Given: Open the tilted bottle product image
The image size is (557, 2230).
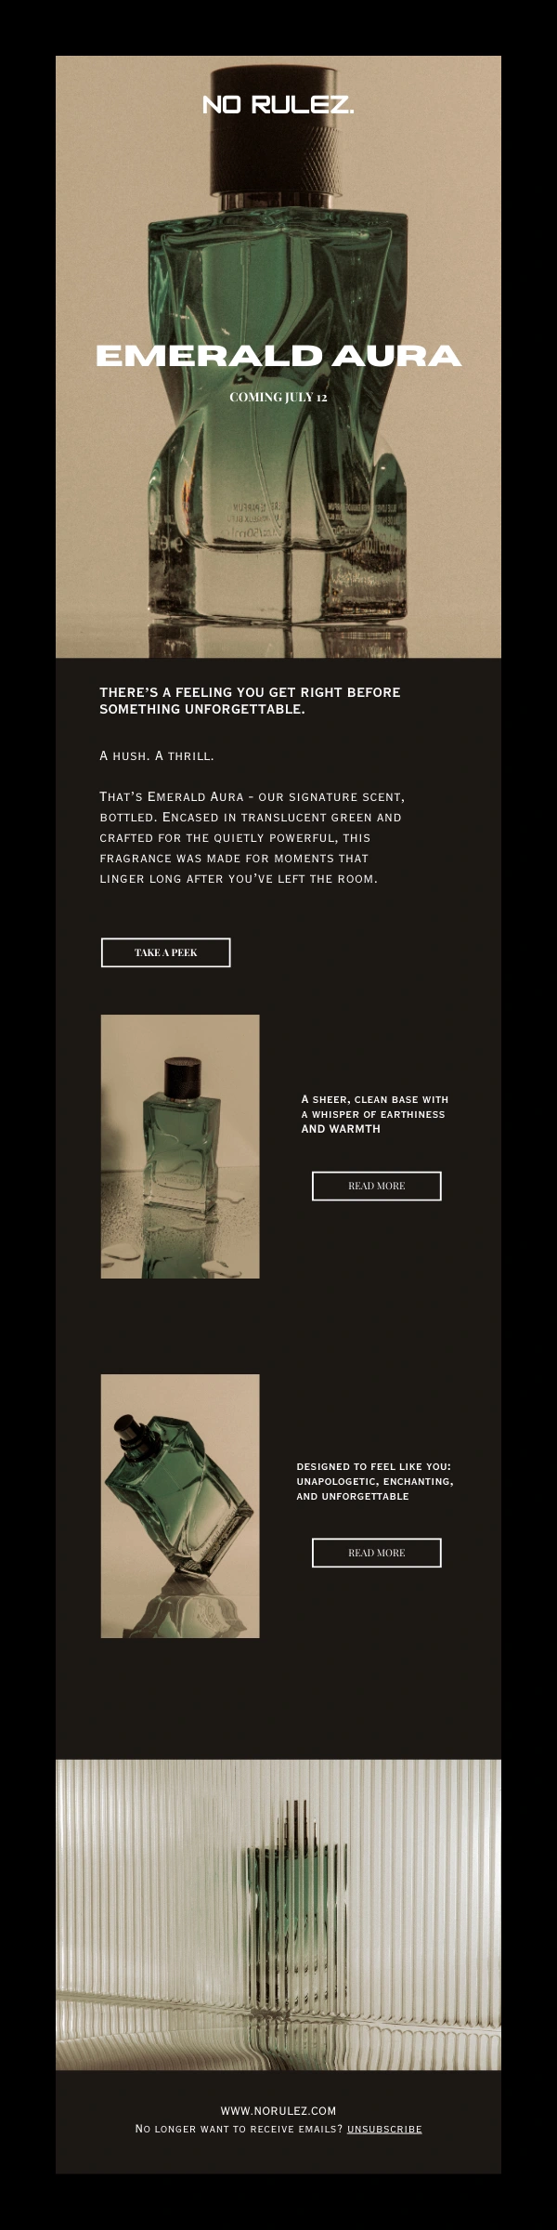Looking at the screenshot, I should (180, 1505).
